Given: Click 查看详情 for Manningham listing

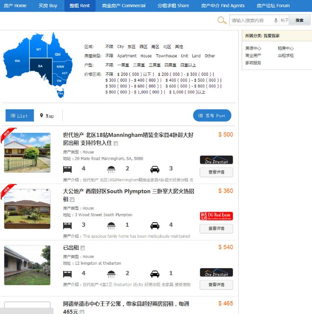Looking at the screenshot, I should (x=216, y=172).
